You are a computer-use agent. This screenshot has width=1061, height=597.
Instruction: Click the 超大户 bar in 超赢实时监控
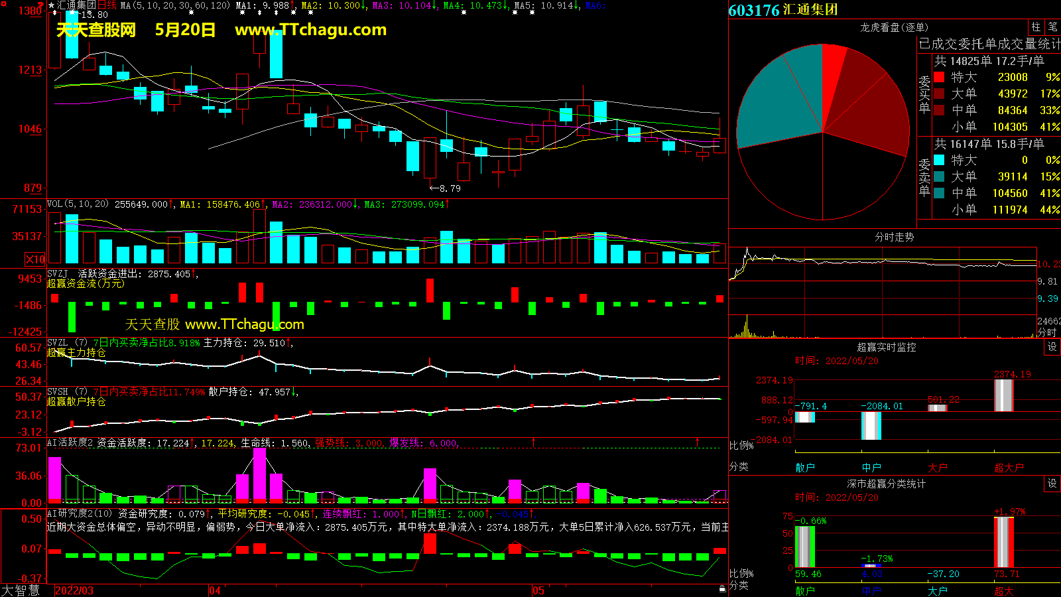[1003, 395]
